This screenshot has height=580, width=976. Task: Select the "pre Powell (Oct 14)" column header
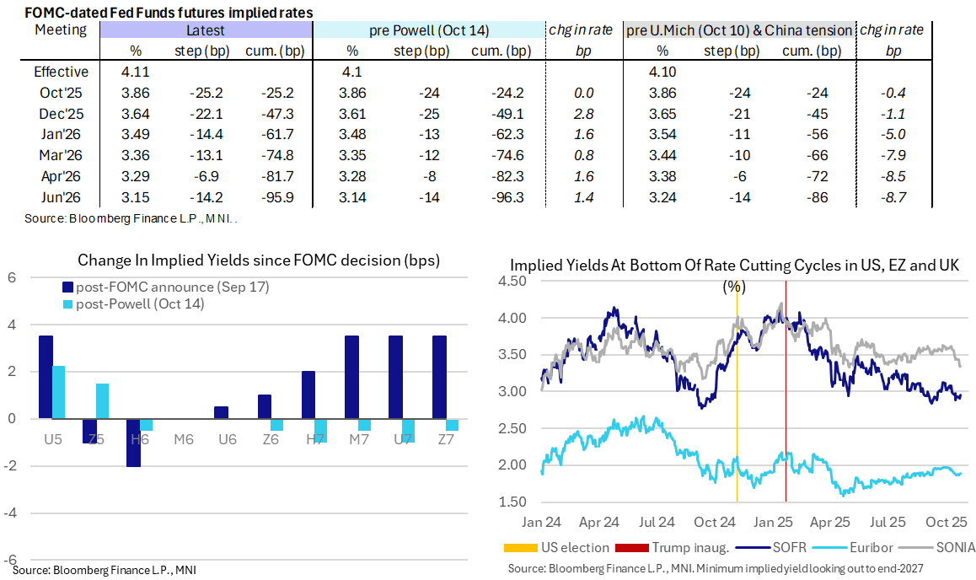tap(429, 30)
